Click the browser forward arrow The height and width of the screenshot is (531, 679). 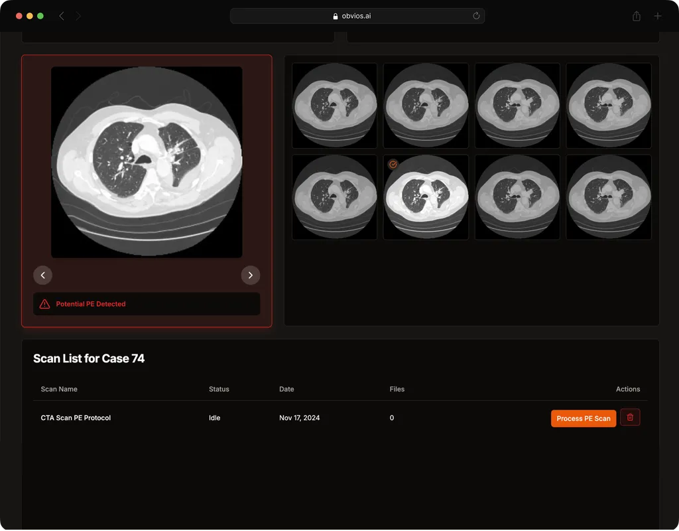tap(78, 16)
